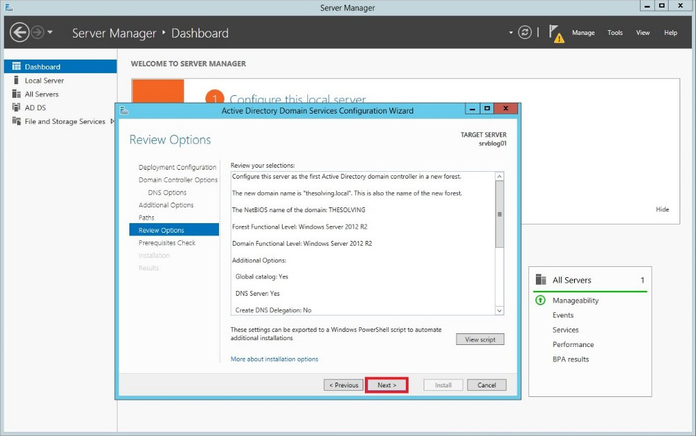Click the back navigation arrow icon

tap(20, 32)
